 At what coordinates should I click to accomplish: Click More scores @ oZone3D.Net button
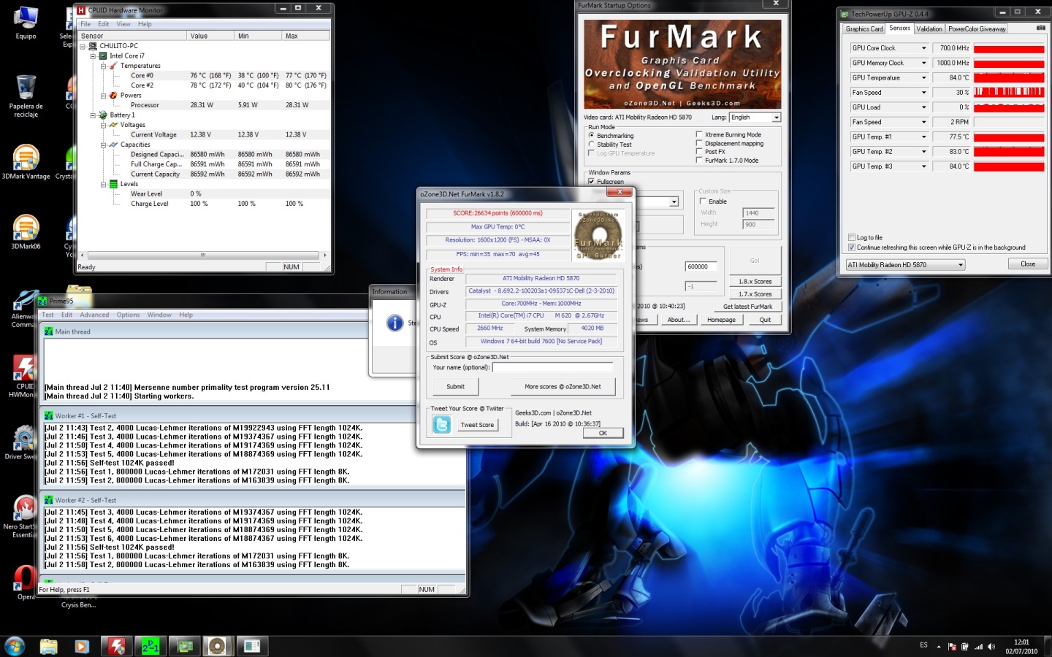(563, 387)
